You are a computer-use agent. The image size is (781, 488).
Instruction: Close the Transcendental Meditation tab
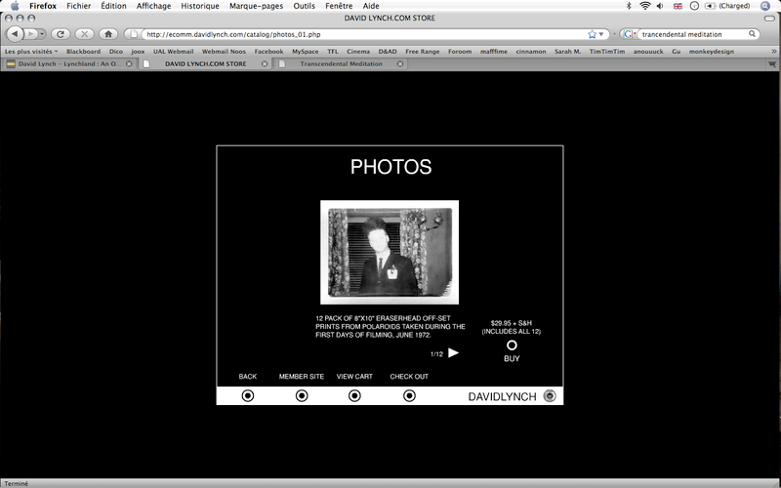[400, 63]
